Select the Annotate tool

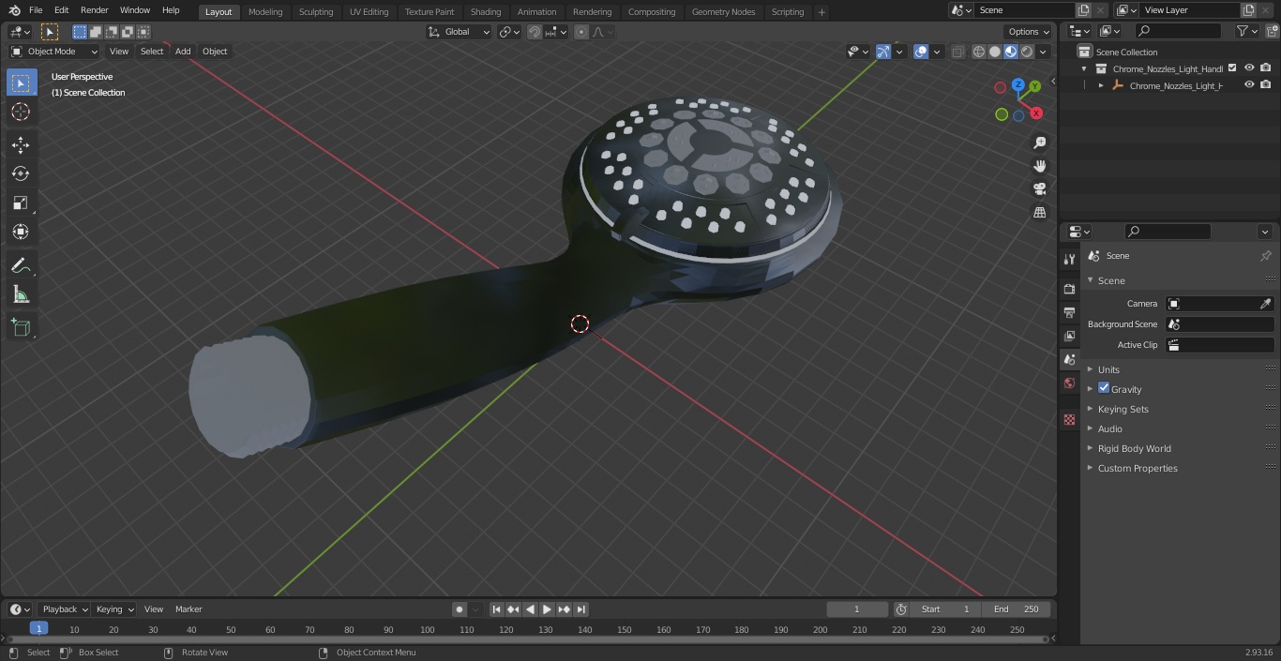[21, 266]
